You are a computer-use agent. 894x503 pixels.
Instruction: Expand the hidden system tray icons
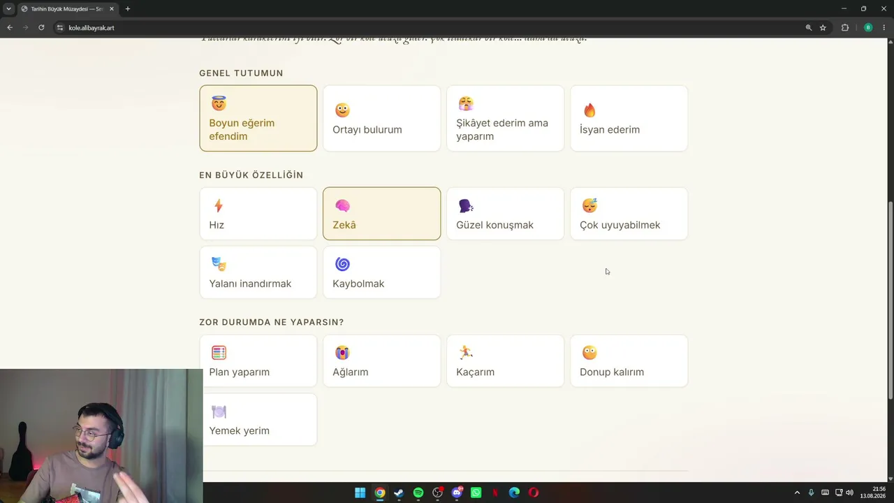point(797,493)
